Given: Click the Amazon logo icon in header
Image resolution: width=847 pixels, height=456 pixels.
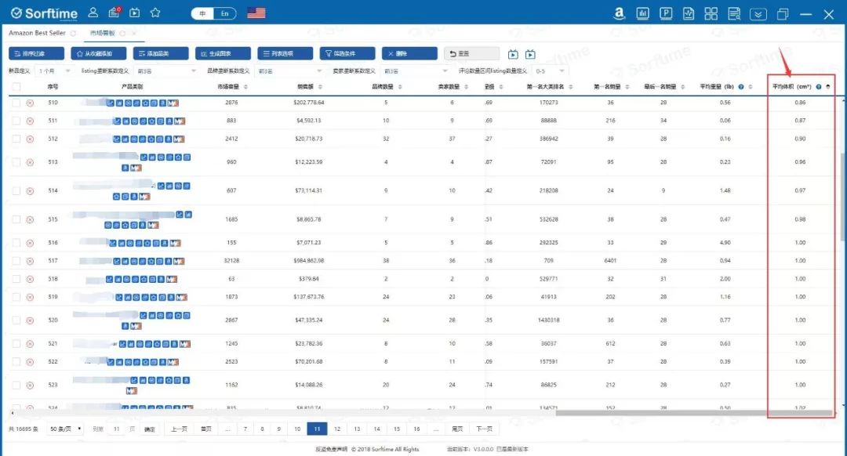Looking at the screenshot, I should click(619, 13).
